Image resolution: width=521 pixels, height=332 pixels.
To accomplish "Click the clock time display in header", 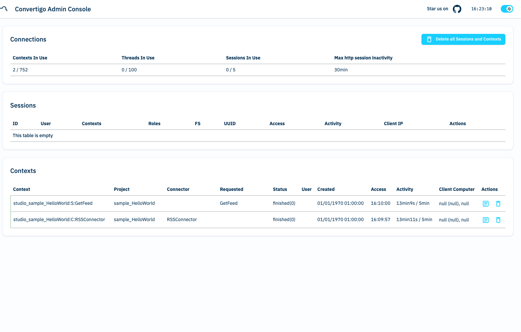I will [481, 9].
